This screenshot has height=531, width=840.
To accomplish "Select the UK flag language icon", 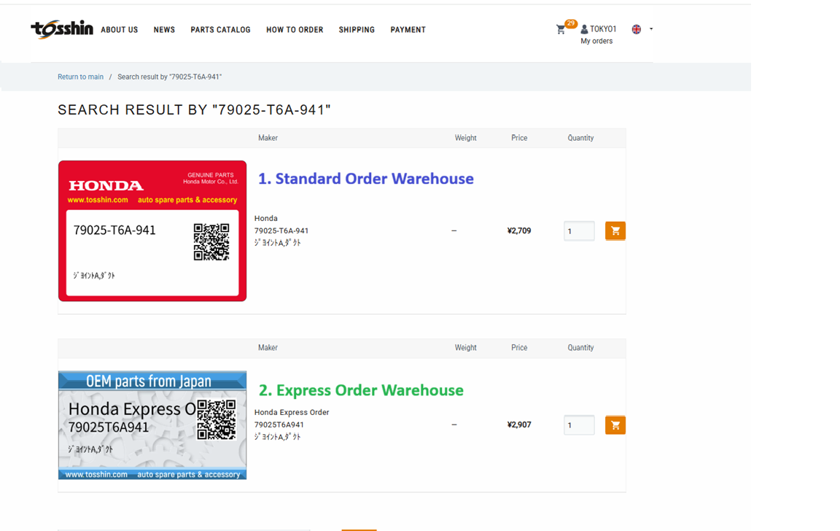I will point(637,29).
